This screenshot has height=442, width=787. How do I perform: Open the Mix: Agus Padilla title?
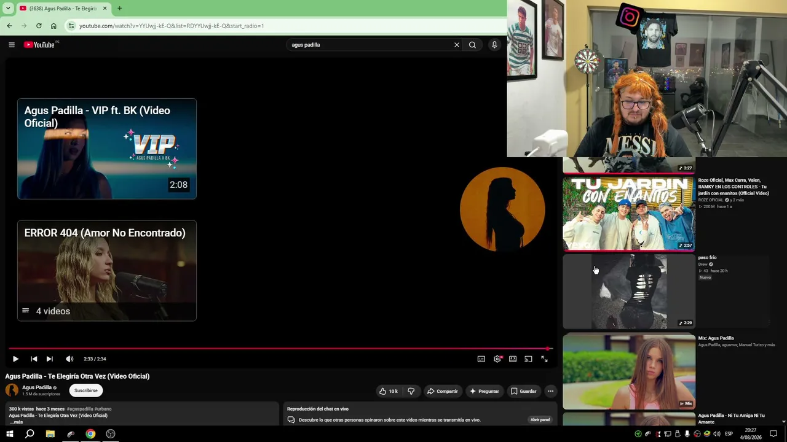point(716,338)
